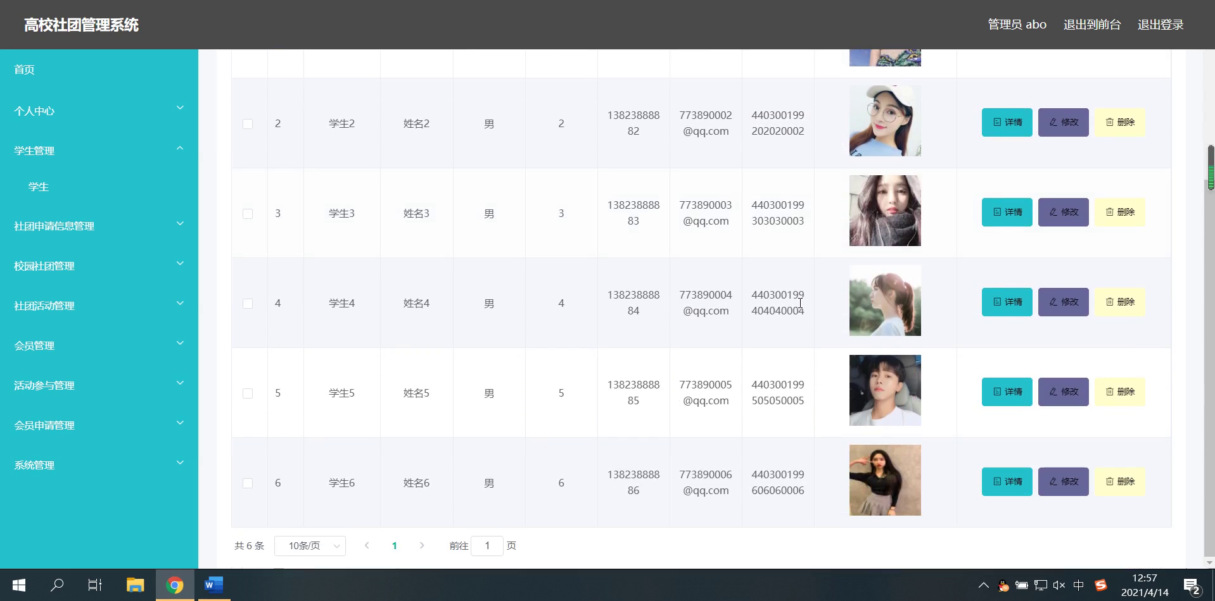Viewport: 1215px width, 601px height.
Task: Expand the 活动参与管理 menu
Action: pos(99,385)
